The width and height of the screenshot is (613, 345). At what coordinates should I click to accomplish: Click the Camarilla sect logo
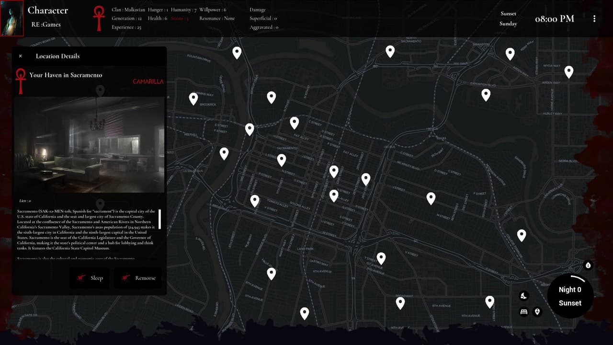(148, 81)
